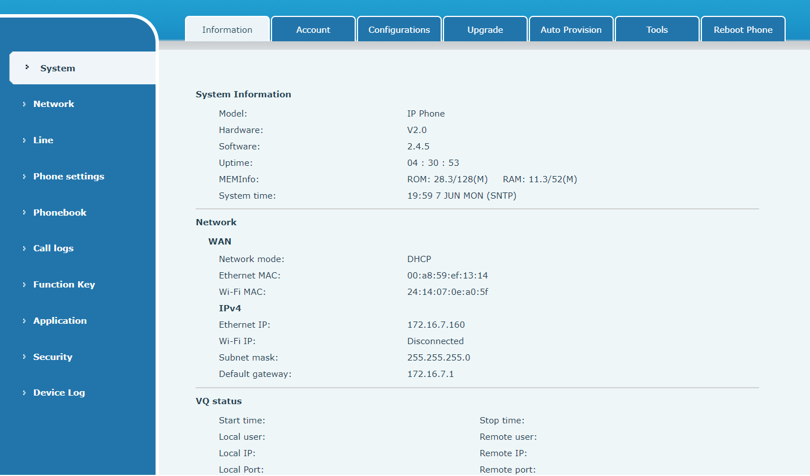This screenshot has height=476, width=810.
Task: Click the arrow icon beside Security
Action: pos(24,357)
